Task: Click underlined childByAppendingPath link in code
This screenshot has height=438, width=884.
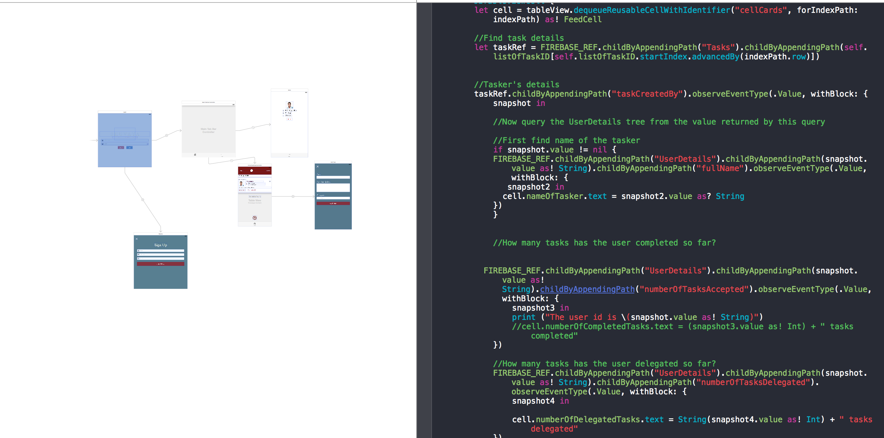Action: tap(587, 289)
